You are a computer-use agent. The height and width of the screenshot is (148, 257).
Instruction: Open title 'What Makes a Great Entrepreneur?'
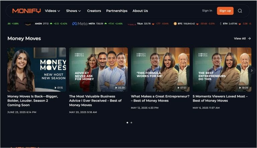pos(160,99)
